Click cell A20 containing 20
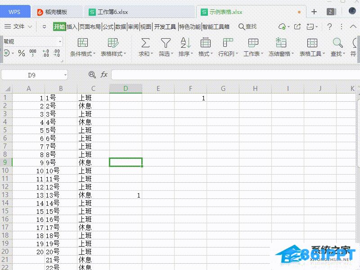Image resolution: width=360 pixels, height=270 pixels. pos(28,252)
